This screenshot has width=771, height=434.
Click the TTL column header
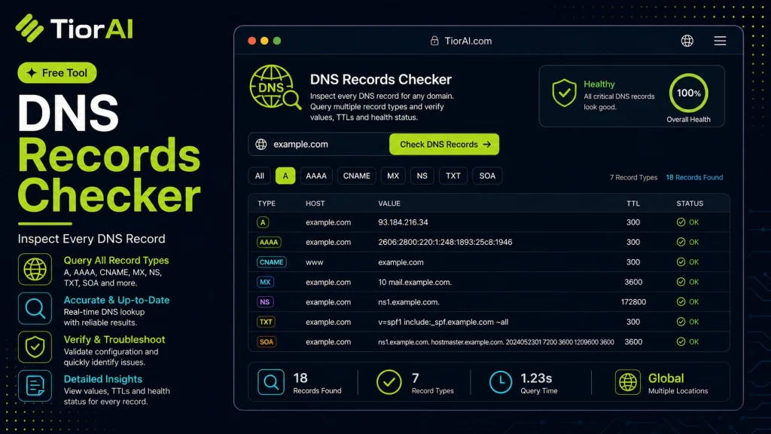point(633,203)
